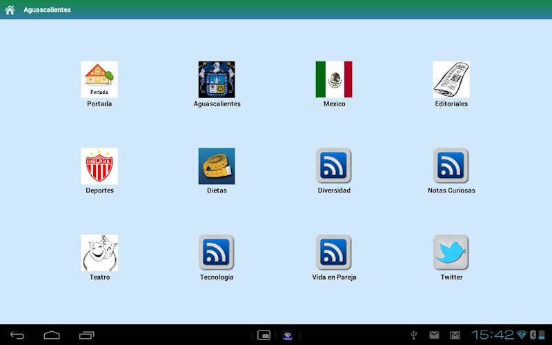Screen dimensions: 552x345
Task: Tap the Android home button
Action: coord(52,335)
